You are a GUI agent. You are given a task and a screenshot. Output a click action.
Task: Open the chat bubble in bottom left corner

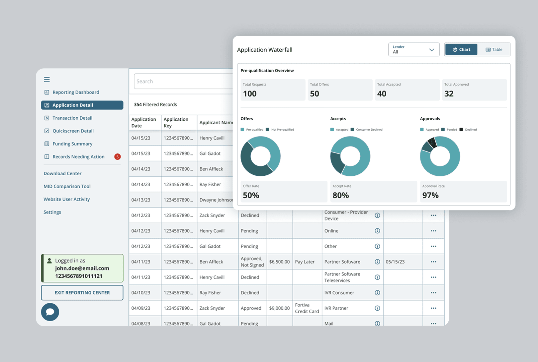pos(50,312)
